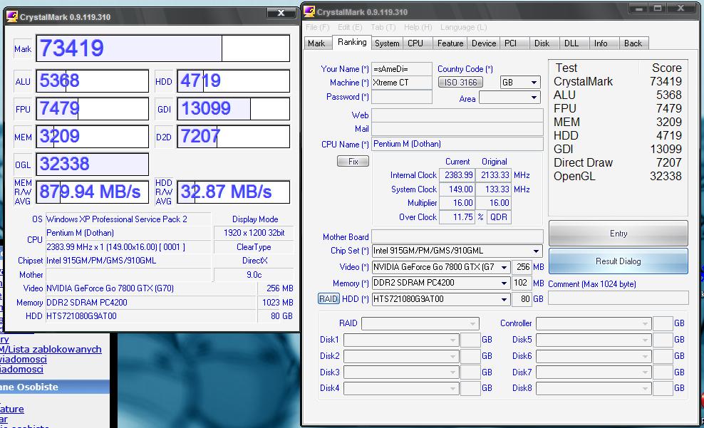The image size is (704, 428).
Task: Expand the Chip Set dropdown
Action: click(457, 251)
